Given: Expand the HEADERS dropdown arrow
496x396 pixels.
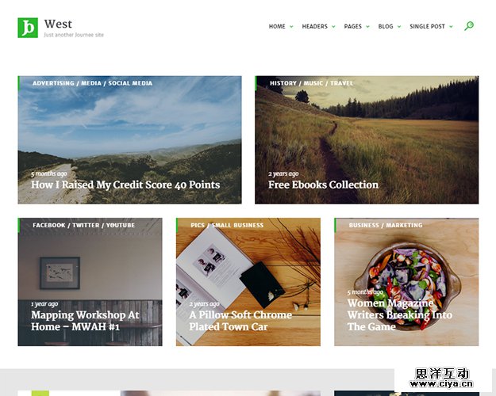Looking at the screenshot, I should click(x=333, y=26).
